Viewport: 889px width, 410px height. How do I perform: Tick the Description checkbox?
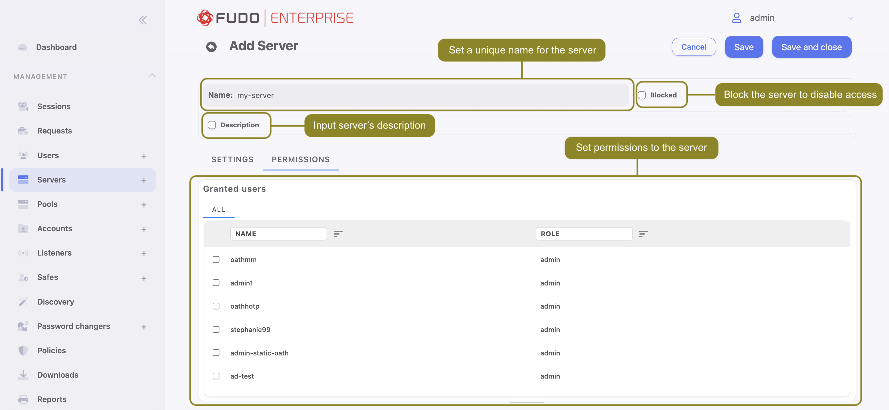212,125
